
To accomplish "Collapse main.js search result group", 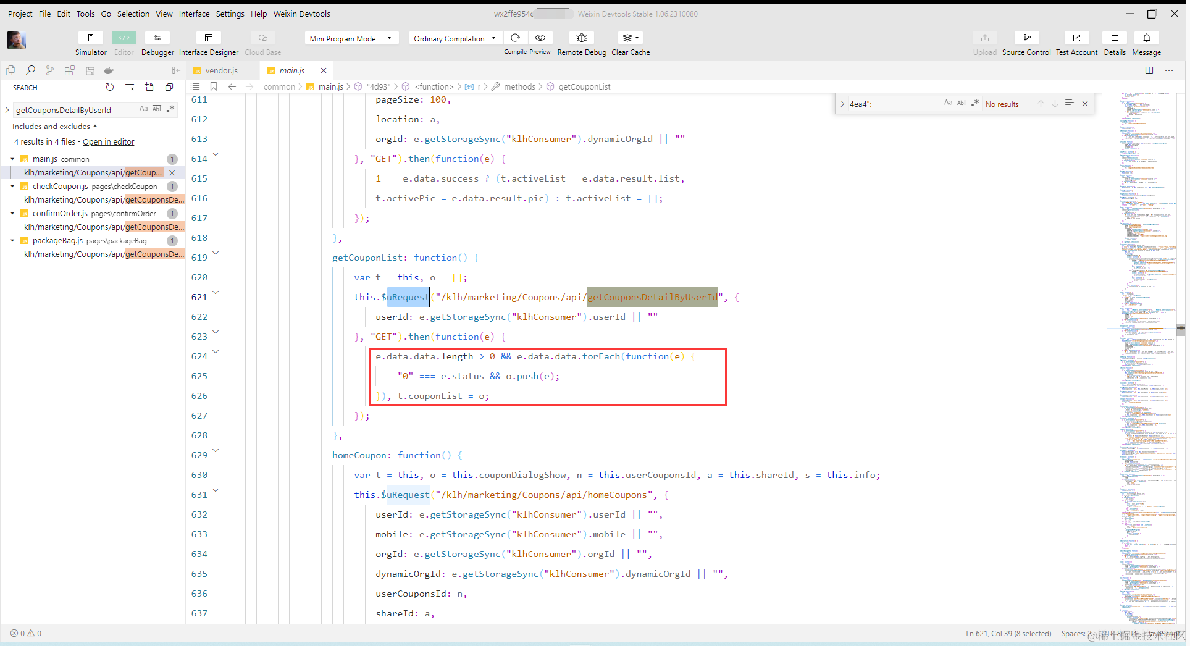I will pyautogui.click(x=12, y=159).
